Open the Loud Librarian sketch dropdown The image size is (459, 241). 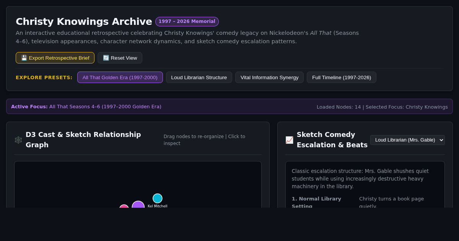click(x=407, y=140)
